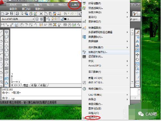Select the Erase tool in Modify toolbar
Image resolution: width=162 pixels, height=121 pixels.
pyautogui.click(x=138, y=32)
